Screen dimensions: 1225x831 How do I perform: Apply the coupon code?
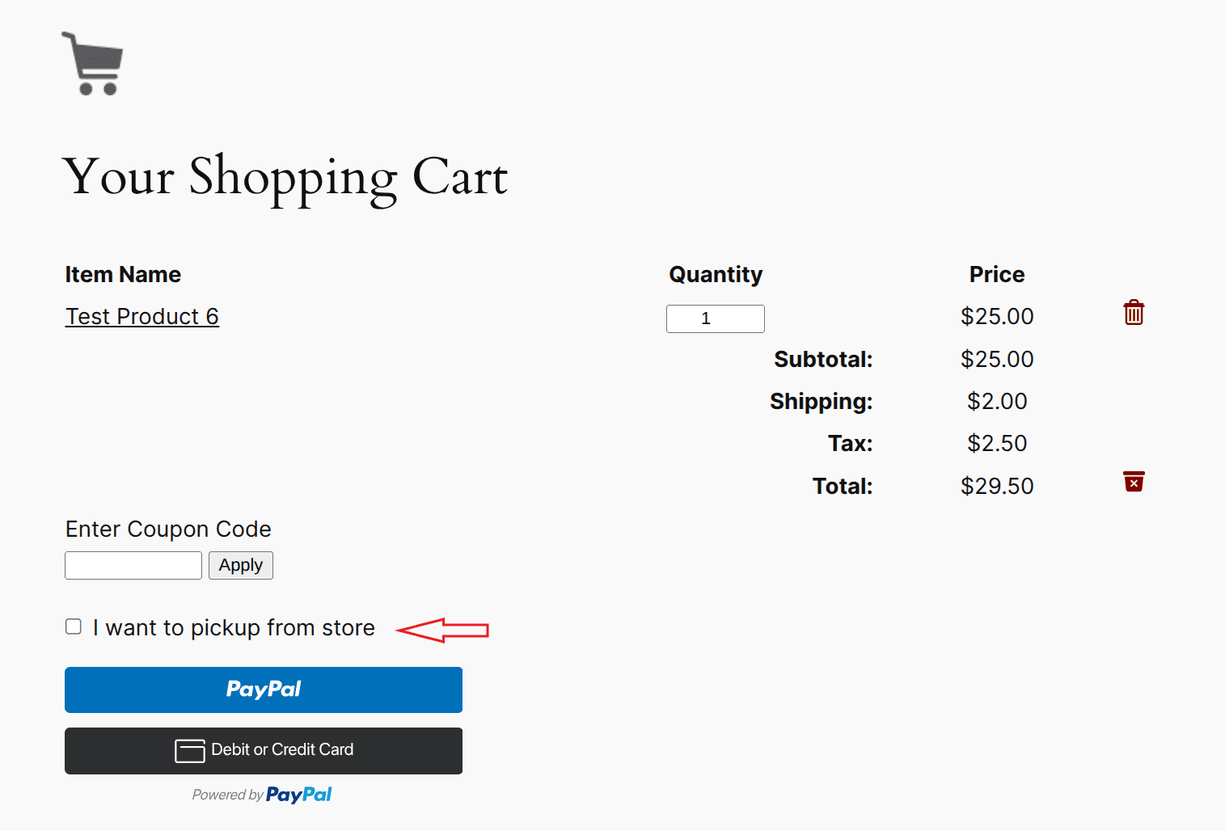241,565
